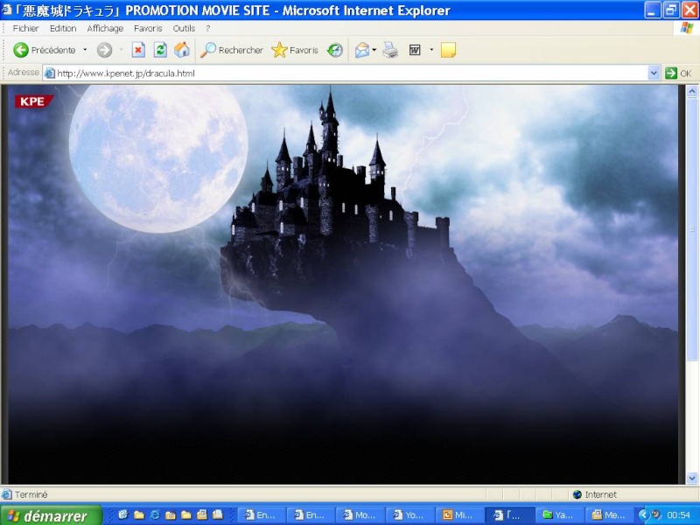
Task: Click the Internet zone globe in status bar
Action: (577, 494)
